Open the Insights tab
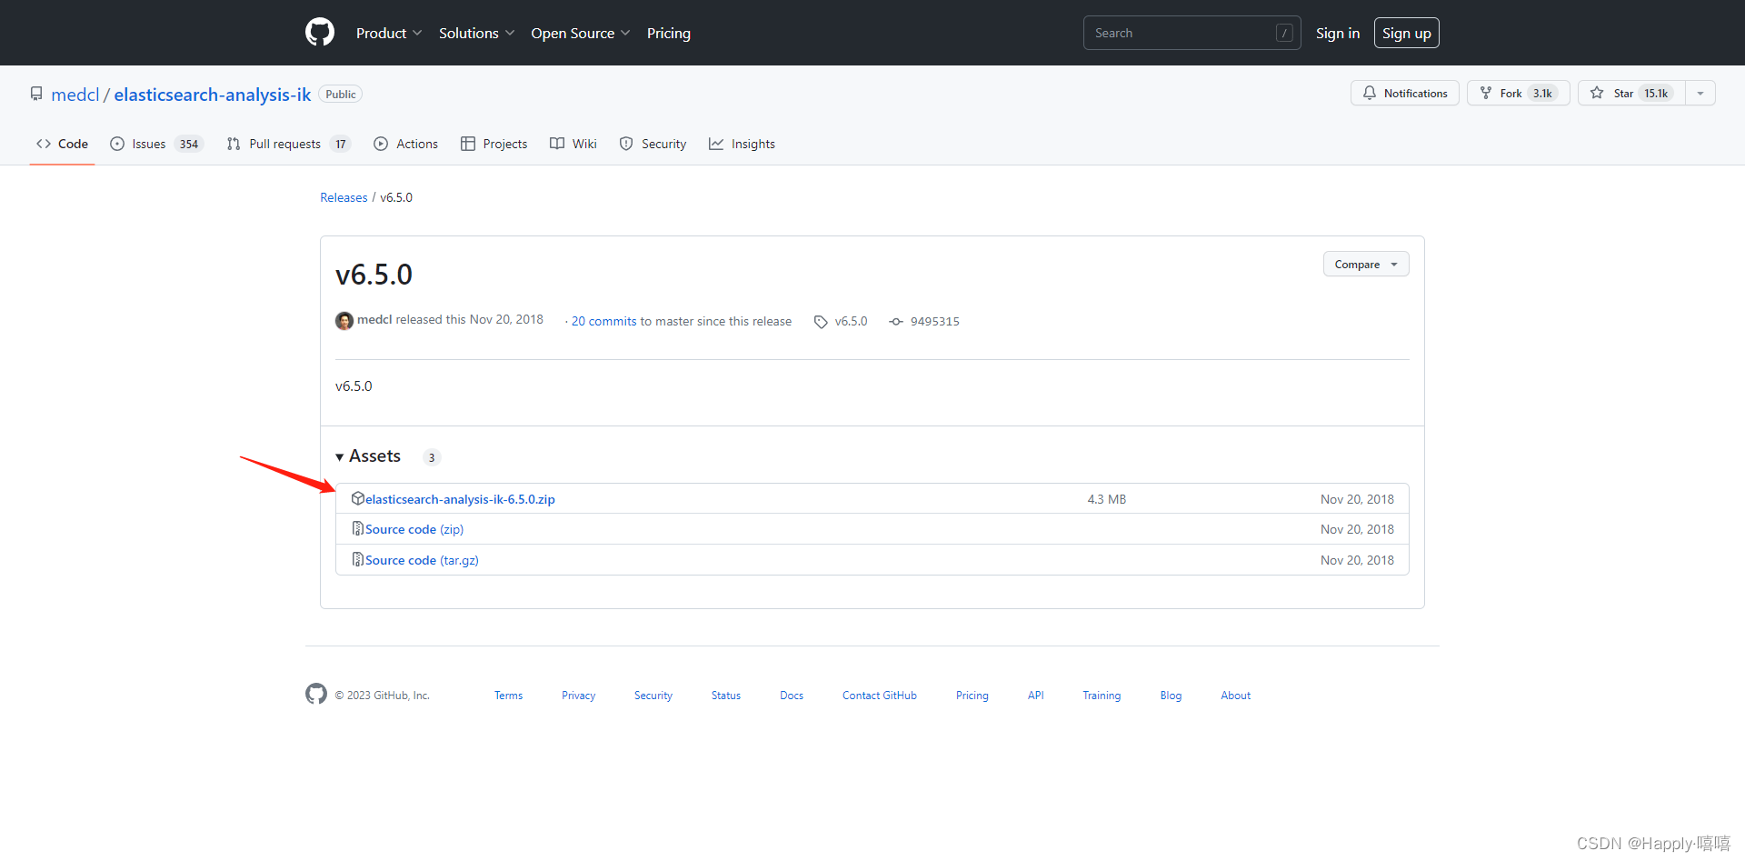Image resolution: width=1745 pixels, height=861 pixels. point(742,144)
